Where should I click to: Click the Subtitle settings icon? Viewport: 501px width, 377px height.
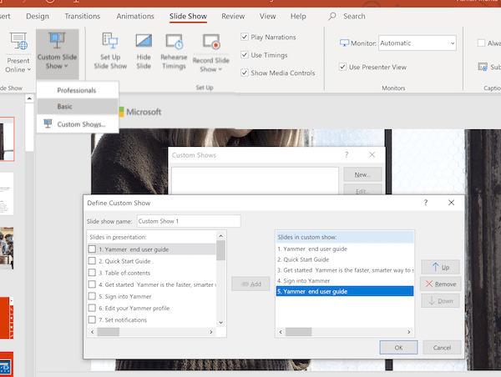[483, 67]
